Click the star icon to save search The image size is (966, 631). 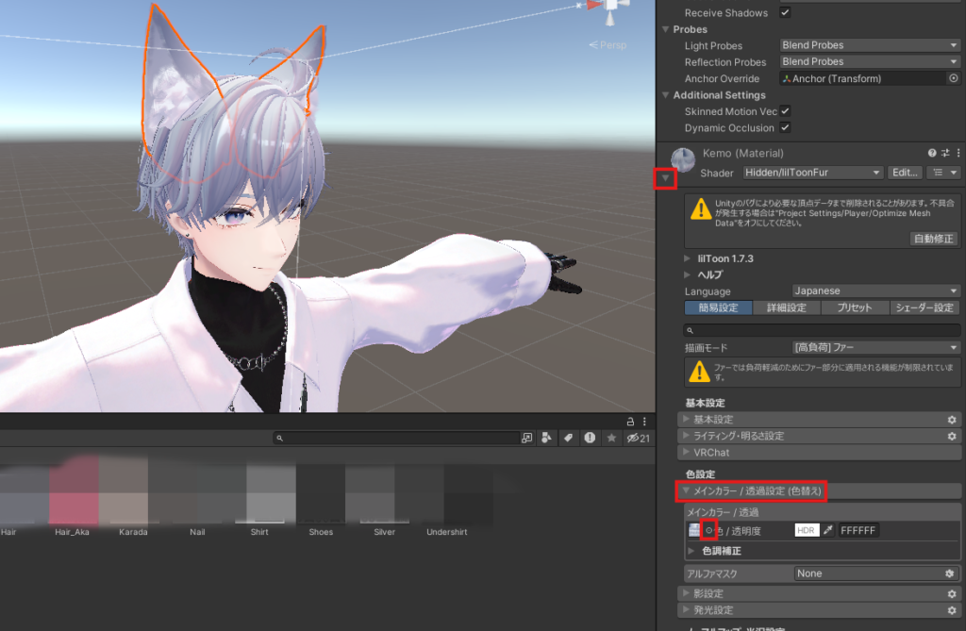611,438
